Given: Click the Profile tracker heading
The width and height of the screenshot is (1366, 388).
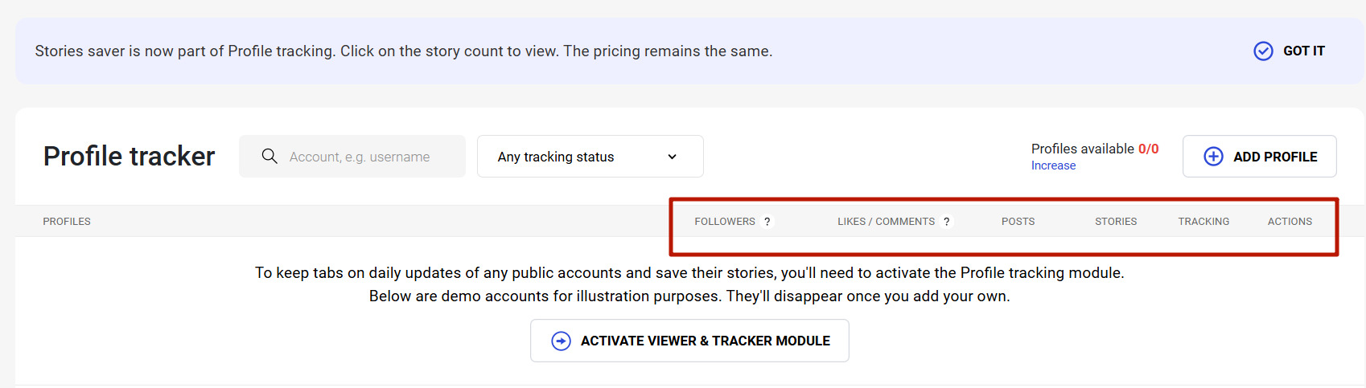Looking at the screenshot, I should (129, 156).
